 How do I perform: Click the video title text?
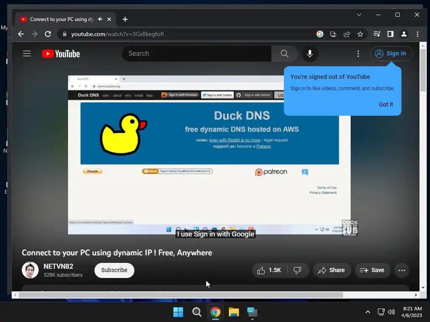pos(117,252)
